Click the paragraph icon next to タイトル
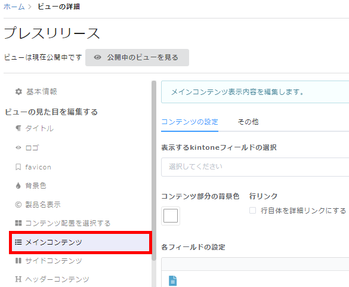The width and height of the screenshot is (349, 287). tap(18, 128)
